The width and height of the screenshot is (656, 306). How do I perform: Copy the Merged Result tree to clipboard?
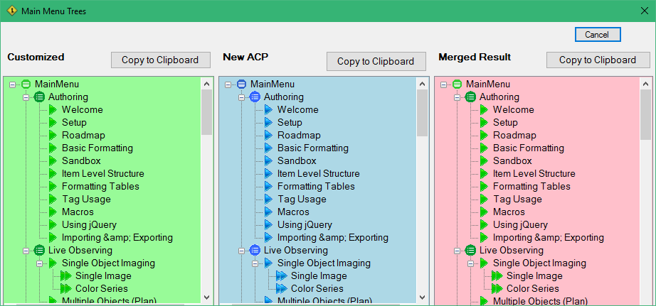pos(598,60)
